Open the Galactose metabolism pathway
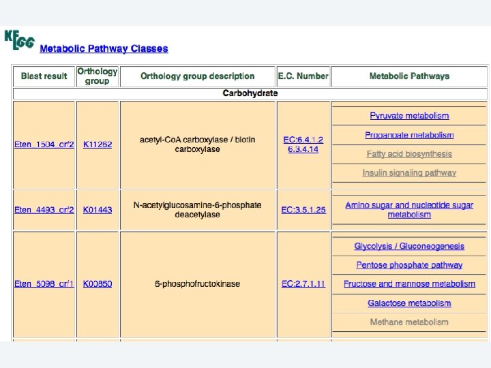Viewport: 491px width, 368px height. point(409,303)
